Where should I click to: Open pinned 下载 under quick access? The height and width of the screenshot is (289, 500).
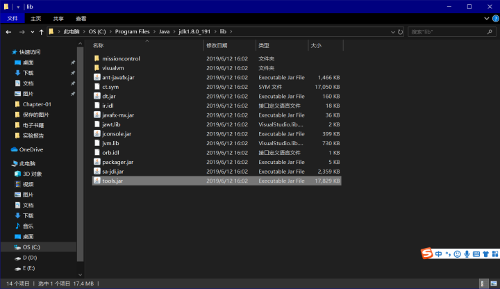click(28, 73)
